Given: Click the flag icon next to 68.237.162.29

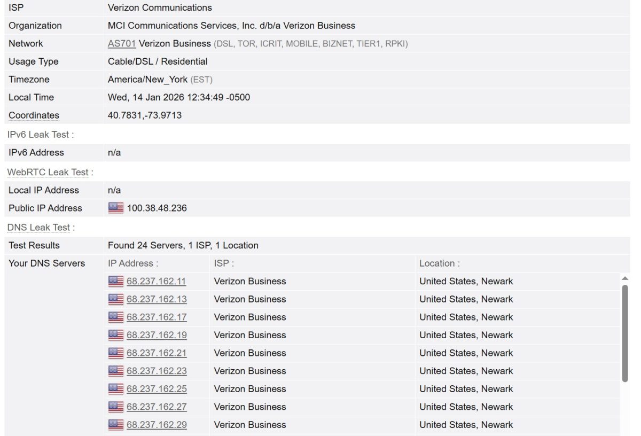Looking at the screenshot, I should coord(116,425).
